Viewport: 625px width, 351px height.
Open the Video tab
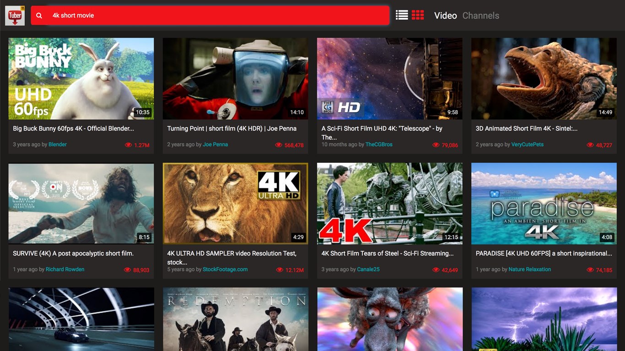pos(446,16)
